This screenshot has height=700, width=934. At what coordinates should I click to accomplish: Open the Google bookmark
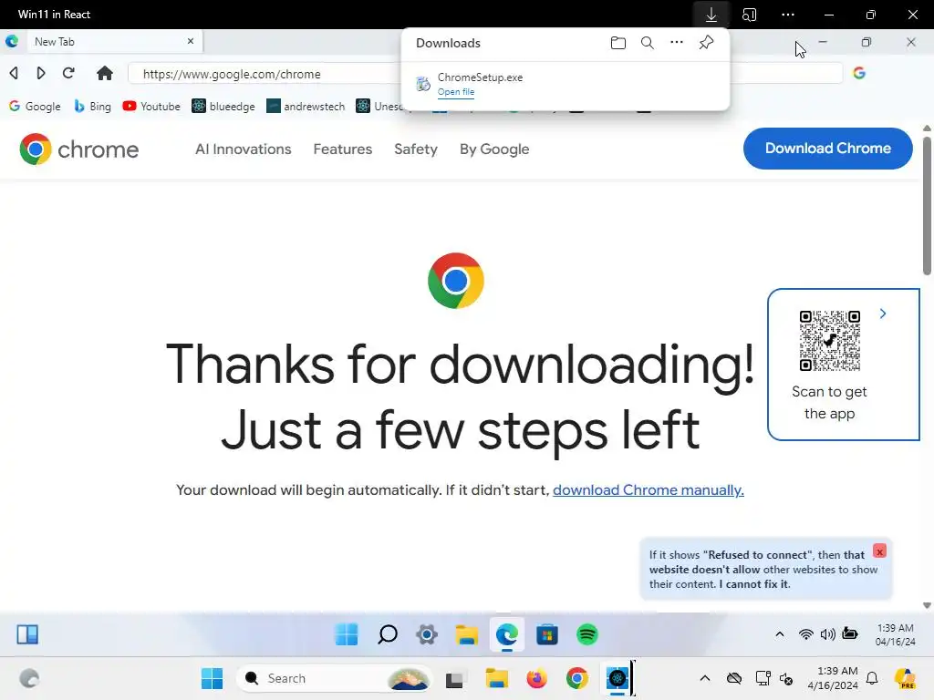tap(35, 107)
